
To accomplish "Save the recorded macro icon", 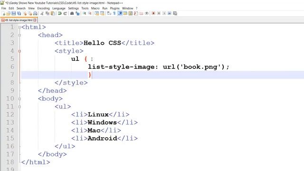I will tap(175, 13).
